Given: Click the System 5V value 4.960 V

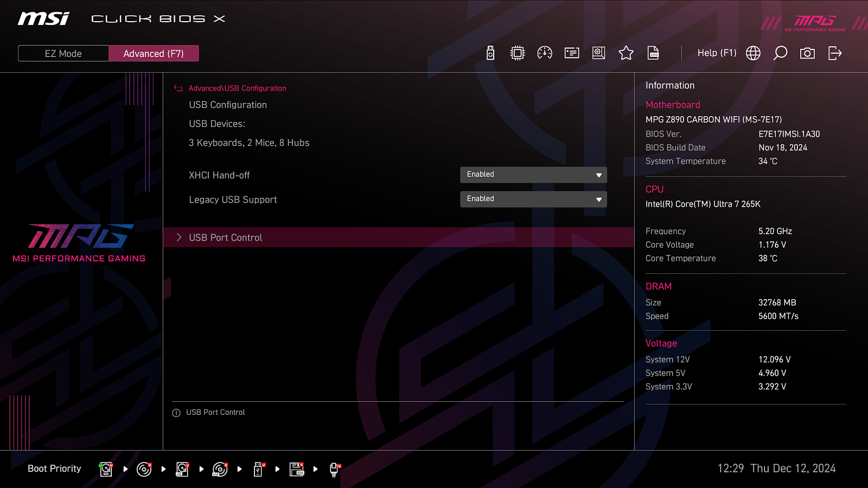Looking at the screenshot, I should 773,373.
